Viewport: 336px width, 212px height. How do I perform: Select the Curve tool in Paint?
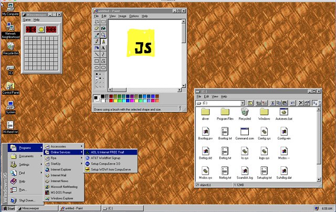[x=103, y=55]
